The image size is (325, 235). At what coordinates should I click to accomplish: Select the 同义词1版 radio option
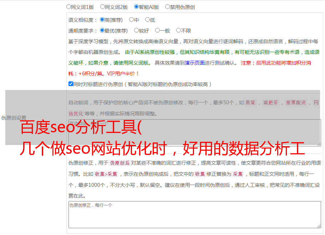pyautogui.click(x=68, y=7)
